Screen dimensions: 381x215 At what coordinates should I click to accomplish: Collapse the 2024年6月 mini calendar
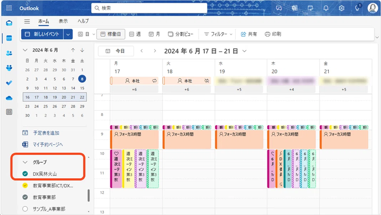click(25, 50)
